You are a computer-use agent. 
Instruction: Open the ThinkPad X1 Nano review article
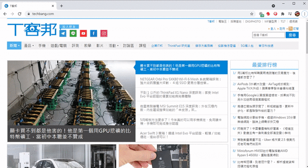pyautogui.click(x=179, y=94)
